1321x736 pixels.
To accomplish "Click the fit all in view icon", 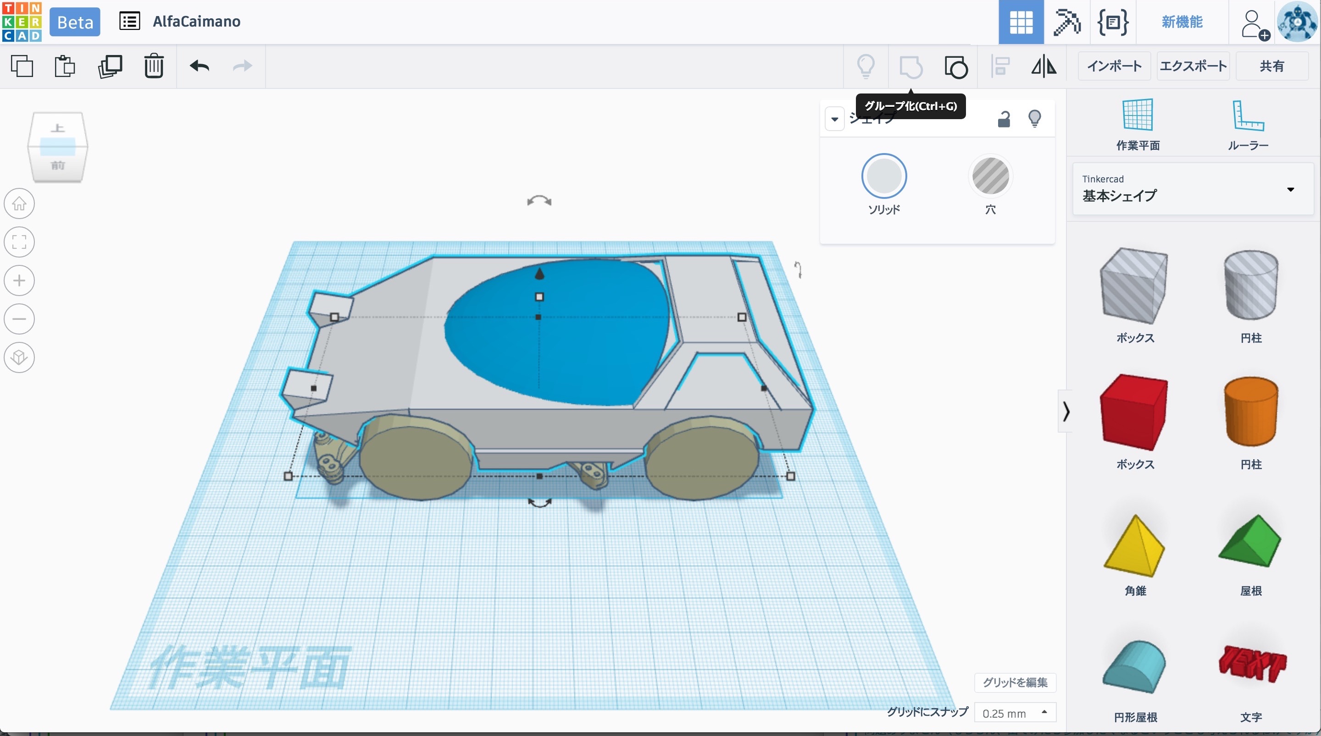I will click(x=19, y=242).
